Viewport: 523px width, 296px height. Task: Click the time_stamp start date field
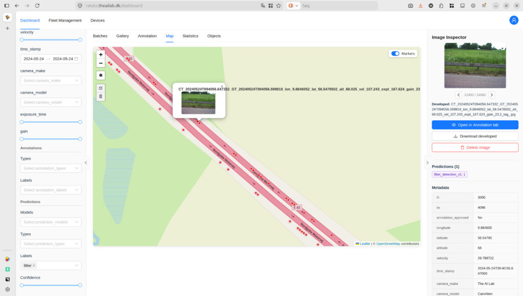point(34,59)
